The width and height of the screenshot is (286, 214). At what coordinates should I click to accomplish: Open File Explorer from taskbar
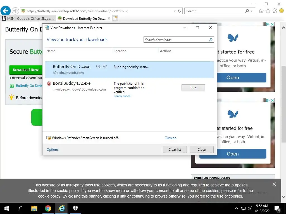pos(34,208)
